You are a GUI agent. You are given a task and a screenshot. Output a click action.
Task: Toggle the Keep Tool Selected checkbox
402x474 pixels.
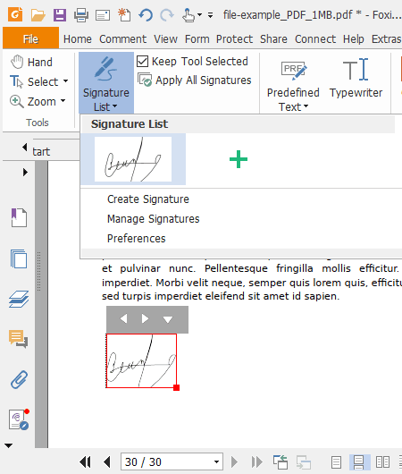point(142,61)
